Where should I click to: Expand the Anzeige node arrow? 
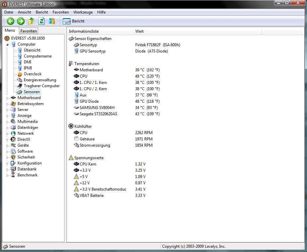(x=7, y=116)
